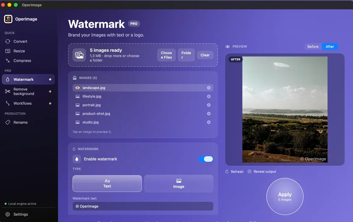Viewport: 353px width, 222px height.
Task: Click the scissors icon for Remove background
Action: (8, 91)
